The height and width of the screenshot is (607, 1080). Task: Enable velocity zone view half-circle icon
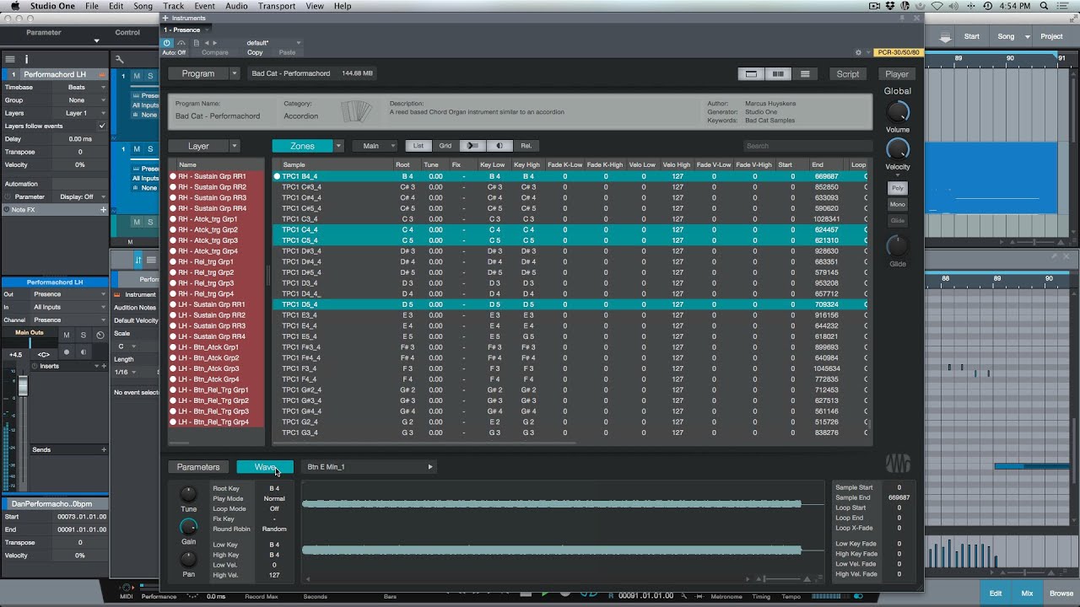[x=499, y=146]
